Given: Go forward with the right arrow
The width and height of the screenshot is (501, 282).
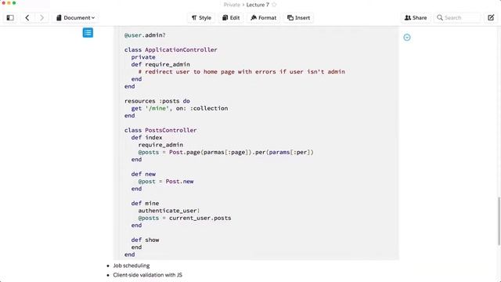Looking at the screenshot, I should click(x=41, y=18).
